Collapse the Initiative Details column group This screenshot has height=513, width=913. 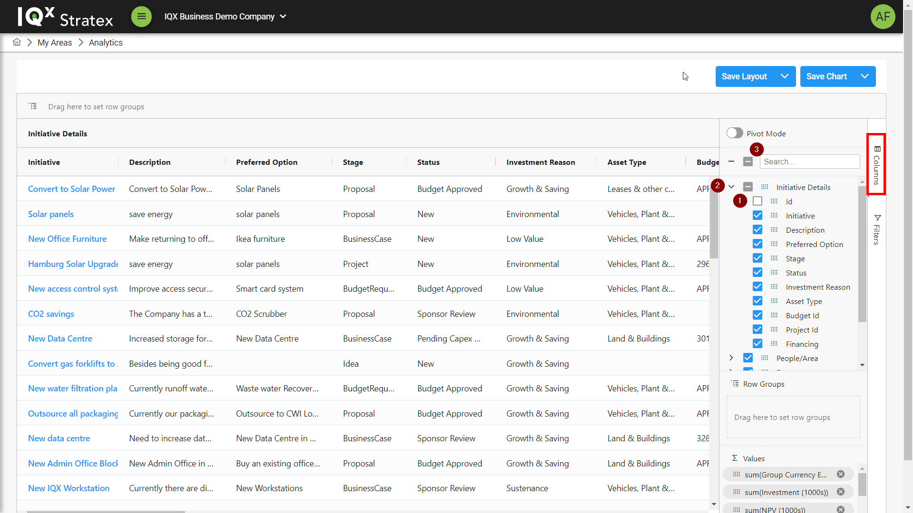click(x=731, y=187)
